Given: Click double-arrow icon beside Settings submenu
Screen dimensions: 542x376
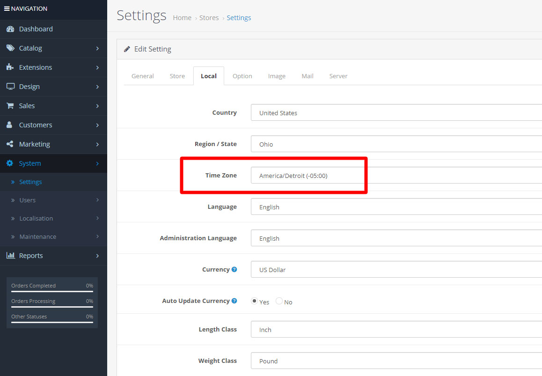Looking at the screenshot, I should coord(13,182).
